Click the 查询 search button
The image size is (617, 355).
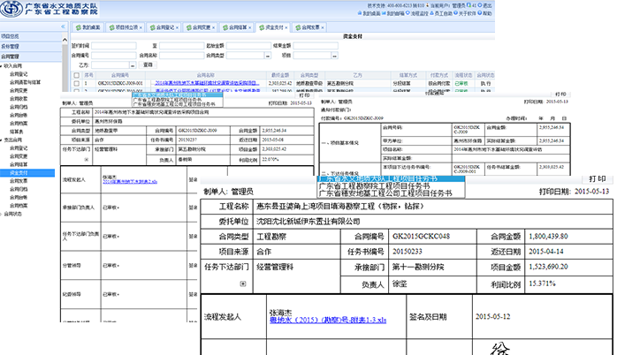point(148,64)
